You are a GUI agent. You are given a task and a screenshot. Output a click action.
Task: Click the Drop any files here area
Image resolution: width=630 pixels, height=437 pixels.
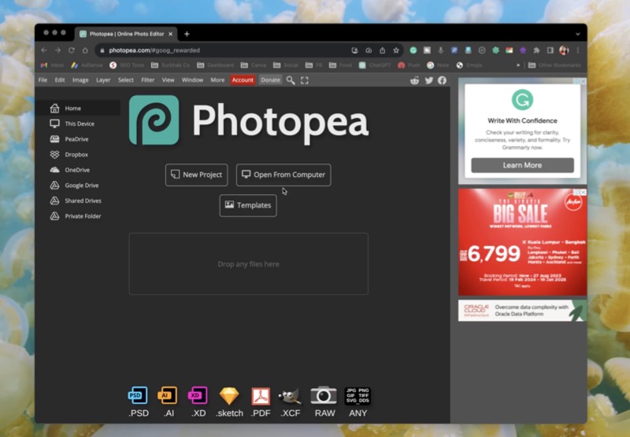pos(248,264)
